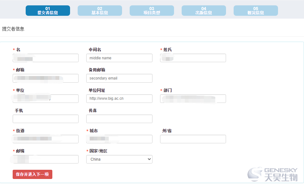
Task: Select the 04 出版信息 step tab
Action: 204,11
